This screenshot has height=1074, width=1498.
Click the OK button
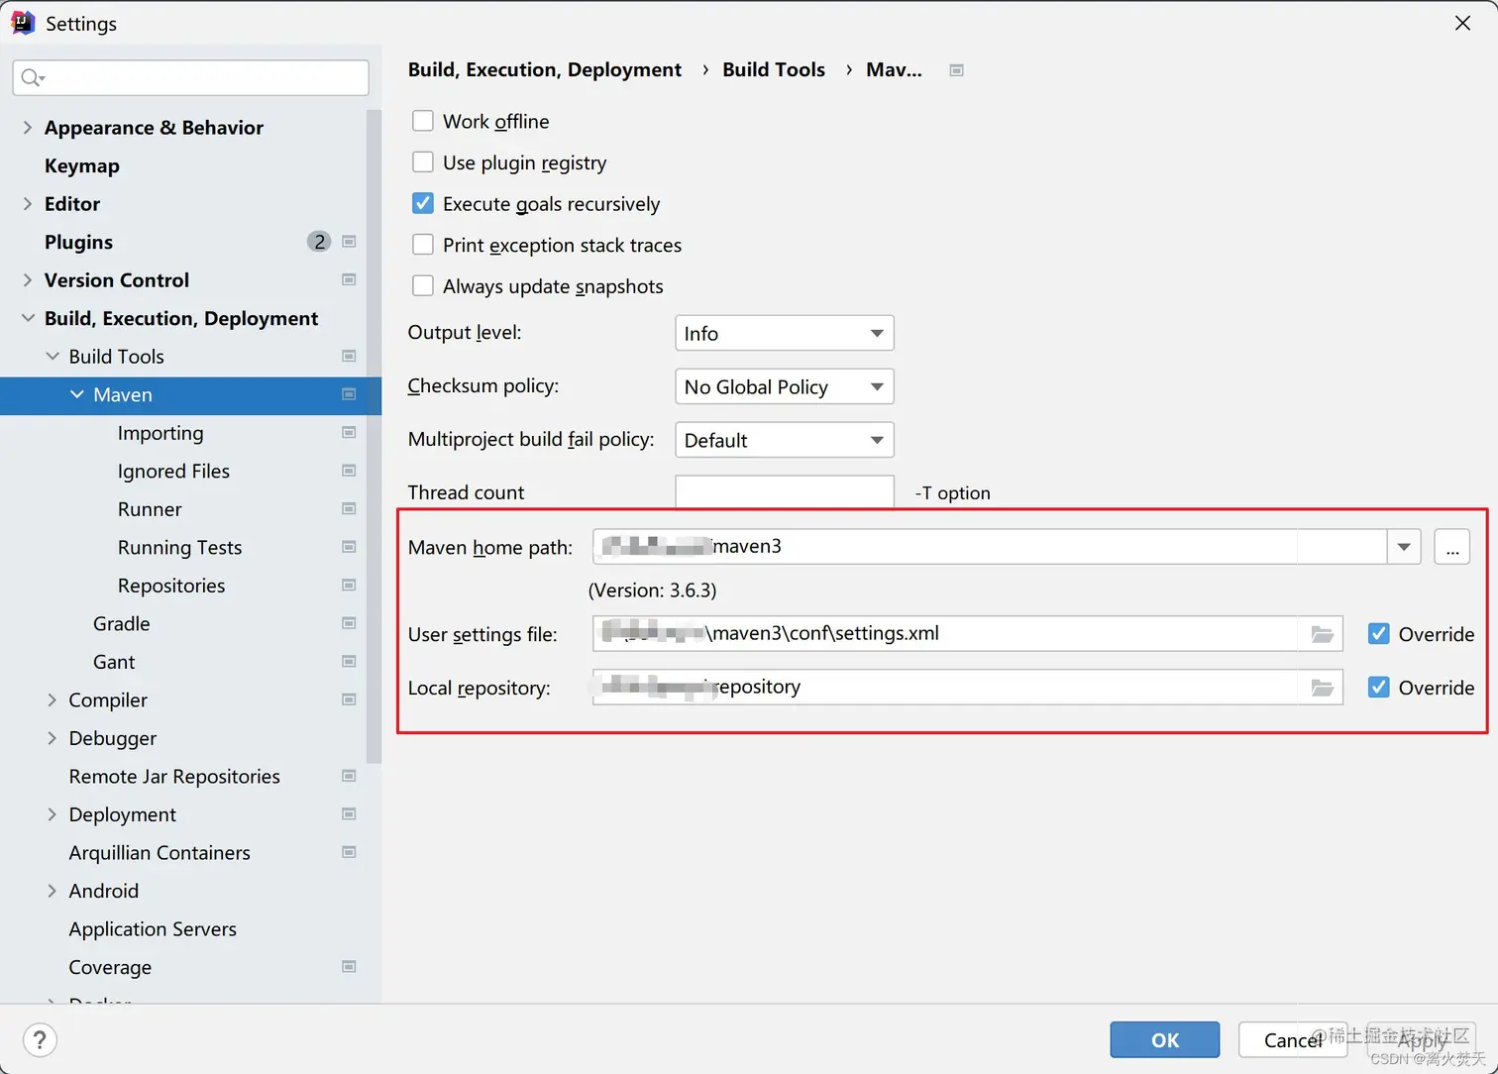coord(1165,1040)
